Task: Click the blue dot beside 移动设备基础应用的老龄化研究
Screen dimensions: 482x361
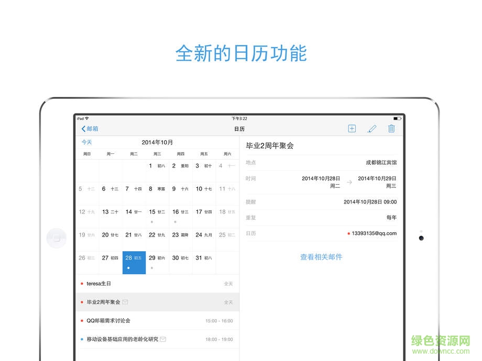Action: 81,339
